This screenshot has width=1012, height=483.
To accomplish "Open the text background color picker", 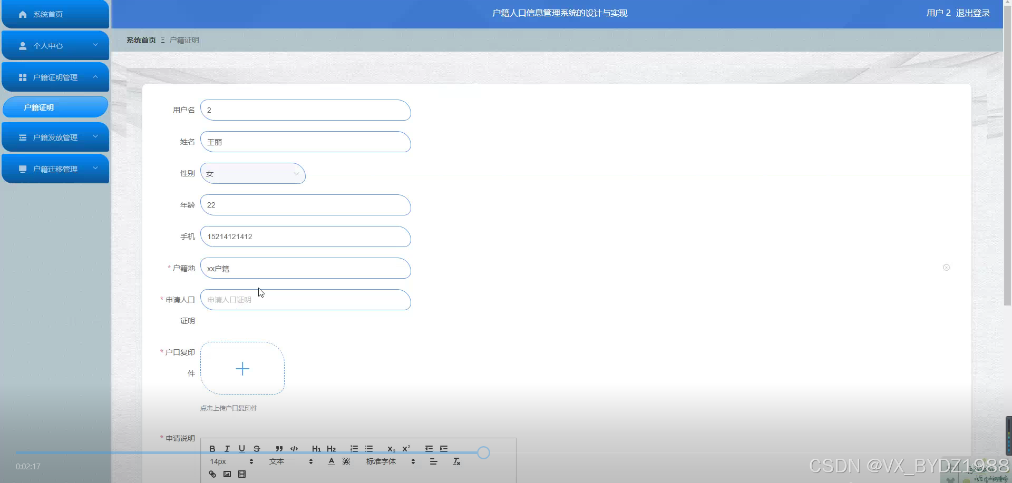I will click(346, 461).
